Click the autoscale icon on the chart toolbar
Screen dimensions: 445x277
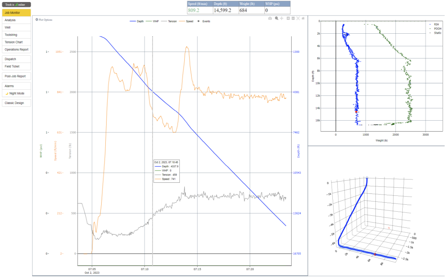click(x=298, y=18)
